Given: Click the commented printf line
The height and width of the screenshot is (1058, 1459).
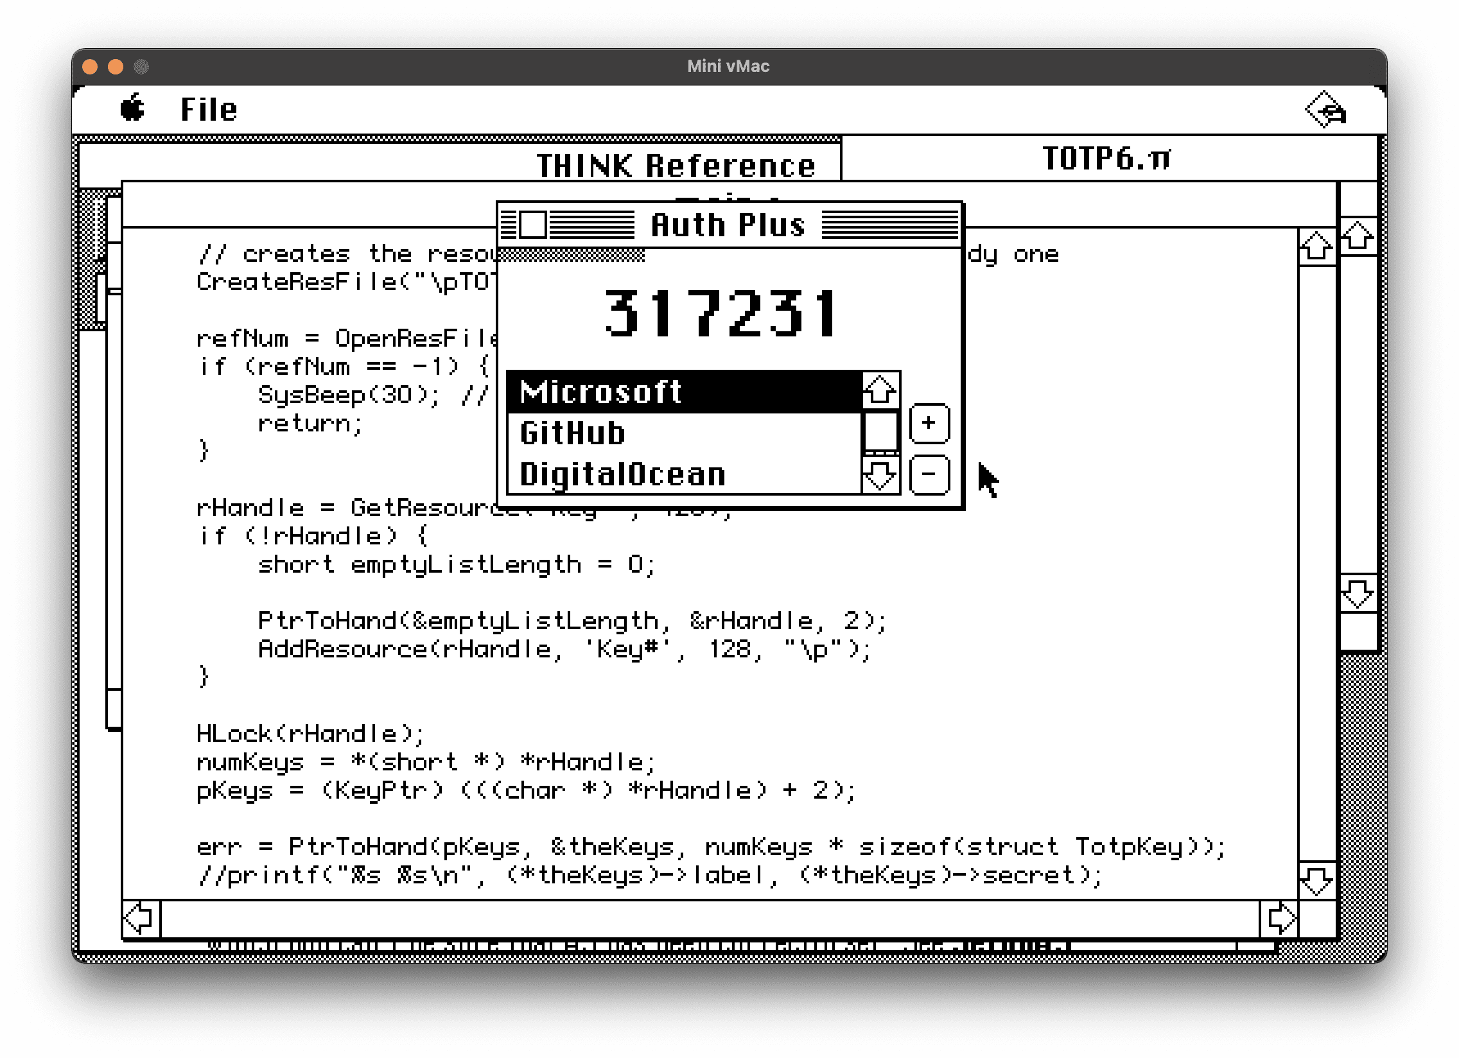Looking at the screenshot, I should coord(650,875).
